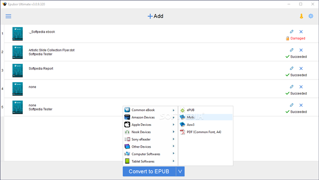Click the Convert to EPUB button
319x180 pixels.
[149, 171]
